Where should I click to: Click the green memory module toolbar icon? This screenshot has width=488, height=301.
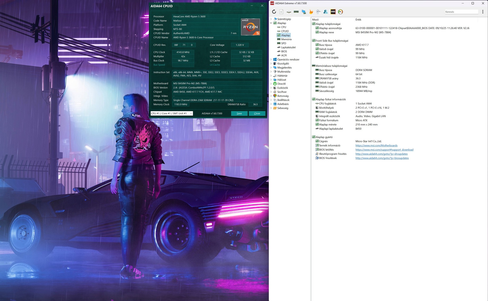296,12
